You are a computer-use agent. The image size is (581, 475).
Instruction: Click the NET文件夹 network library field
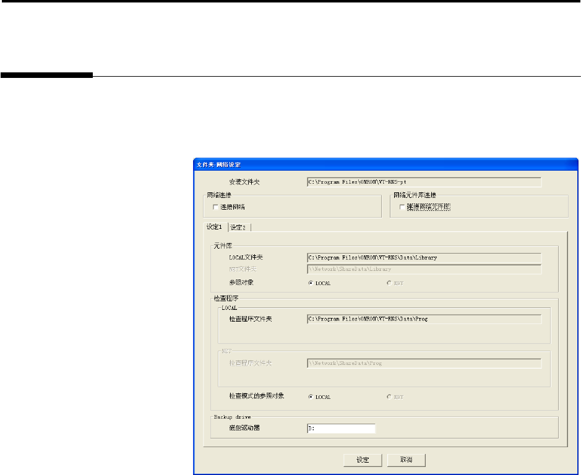pos(424,270)
